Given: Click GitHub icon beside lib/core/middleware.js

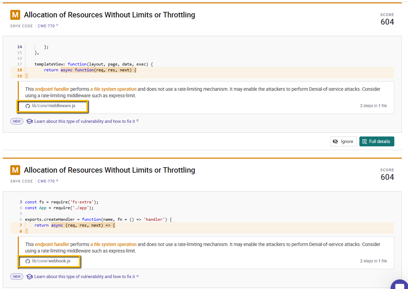Looking at the screenshot, I should 28,106.
